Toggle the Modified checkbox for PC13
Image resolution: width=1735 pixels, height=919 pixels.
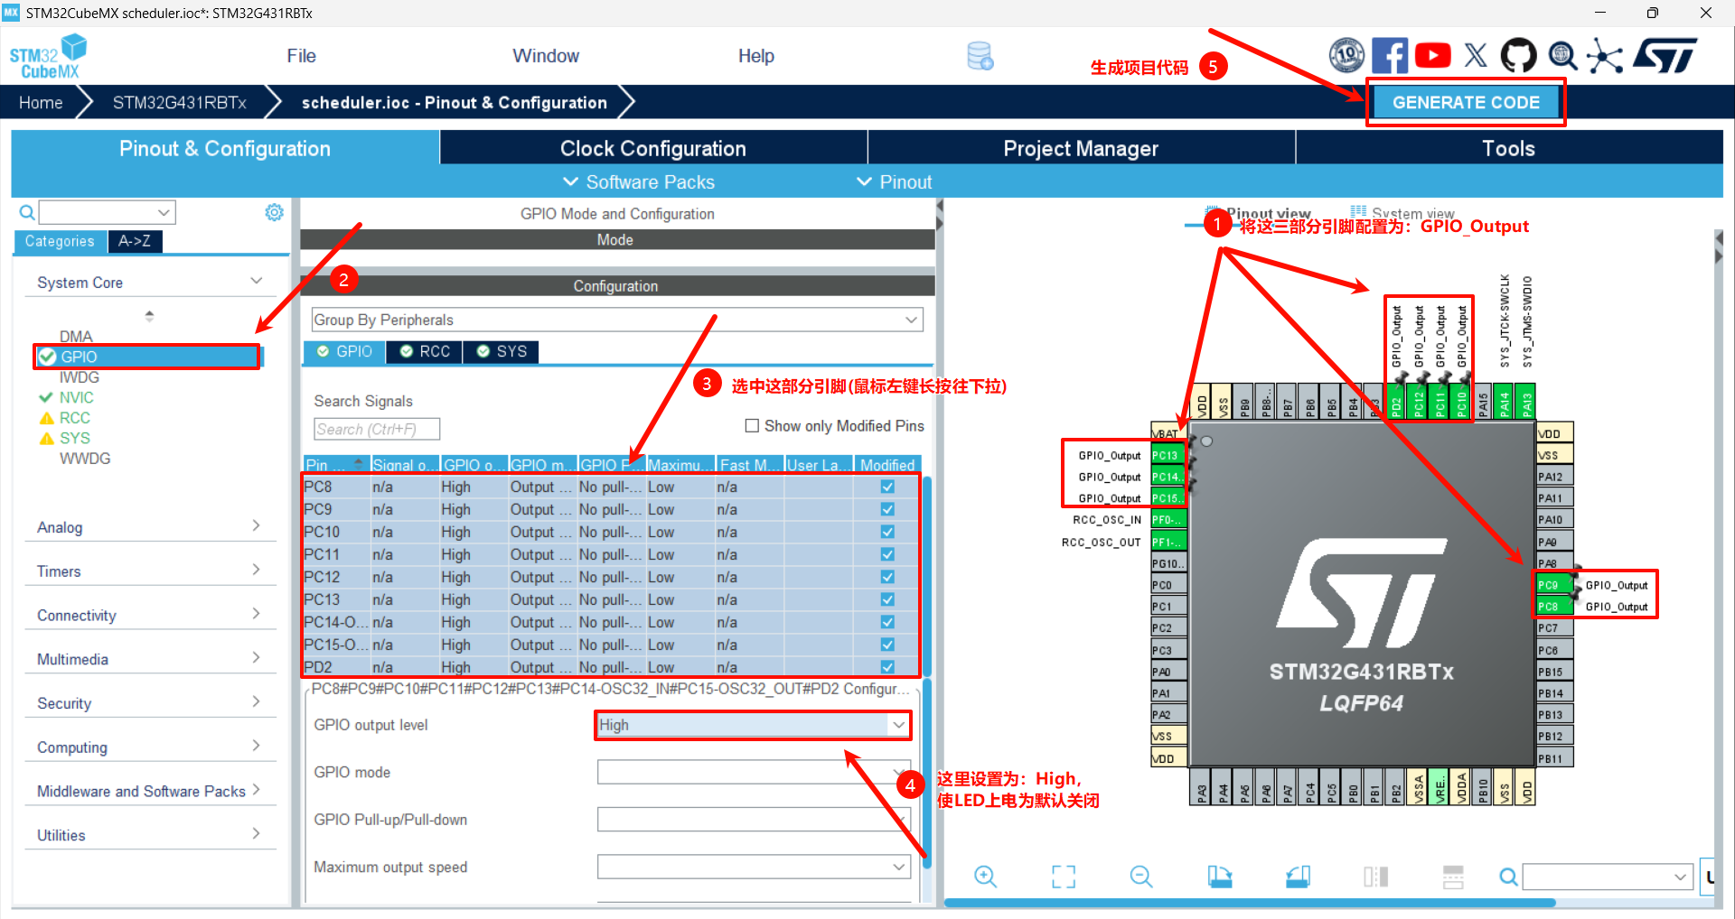(887, 599)
